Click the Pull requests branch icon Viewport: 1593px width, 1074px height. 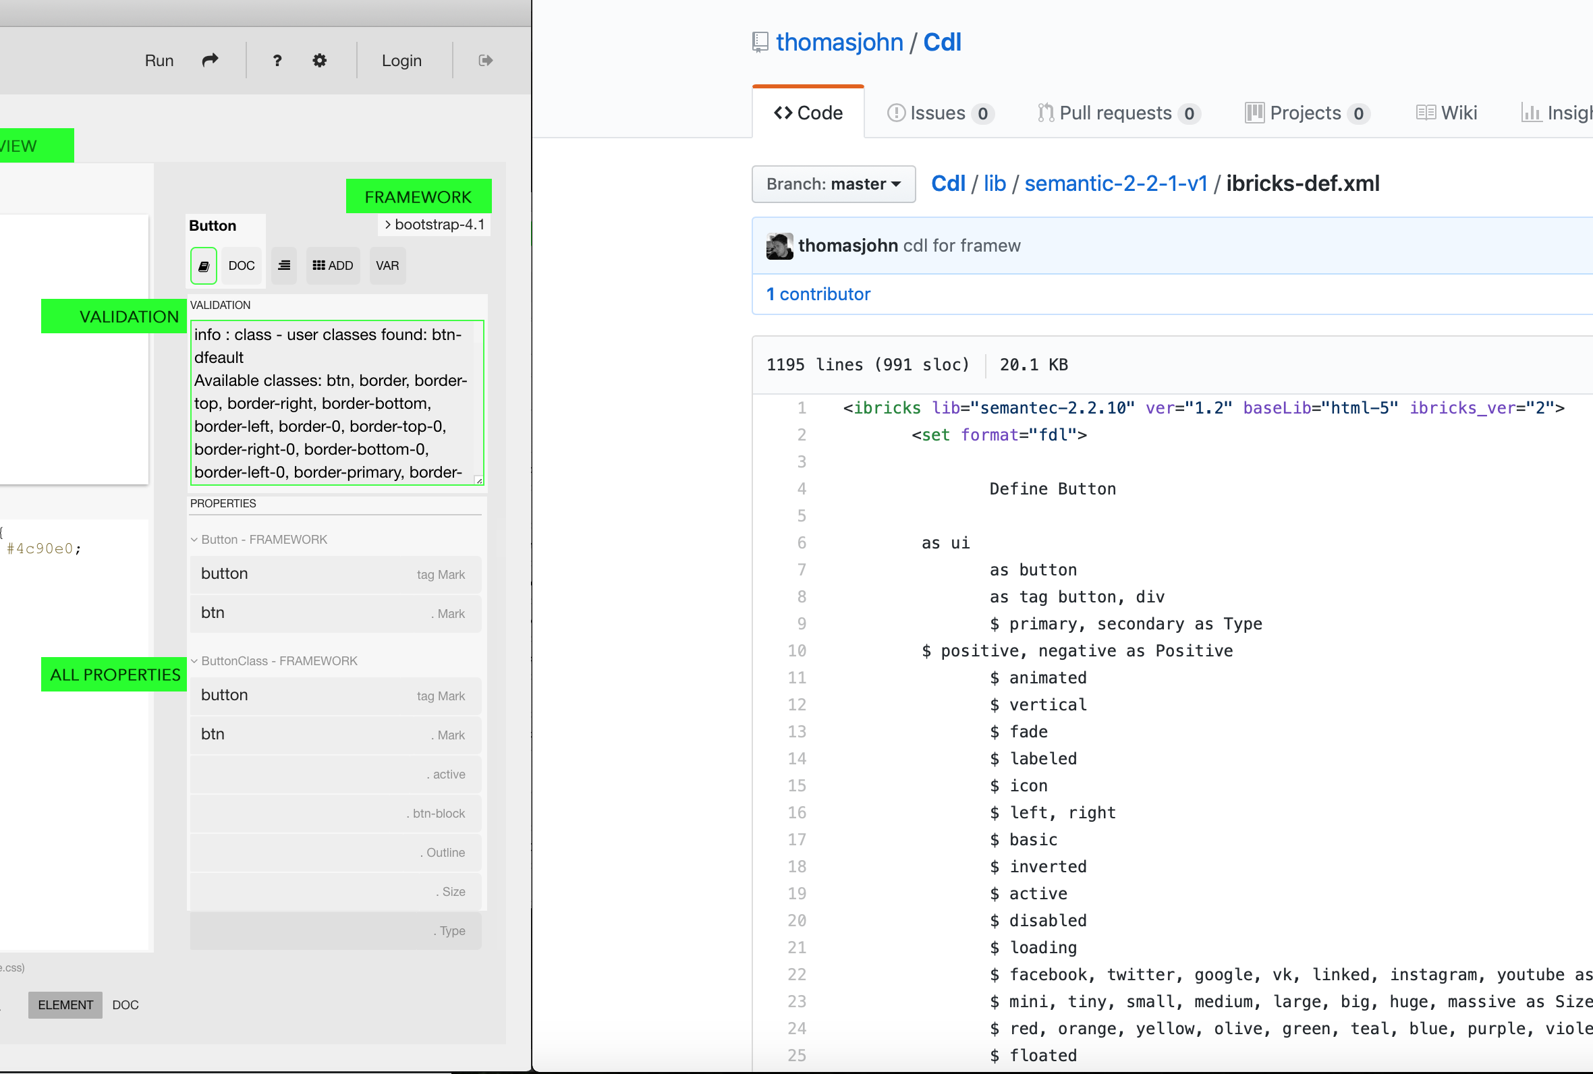(x=1044, y=113)
